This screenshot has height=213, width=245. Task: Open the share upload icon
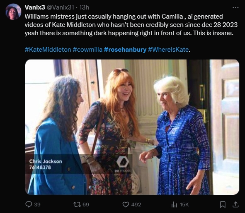(235, 204)
